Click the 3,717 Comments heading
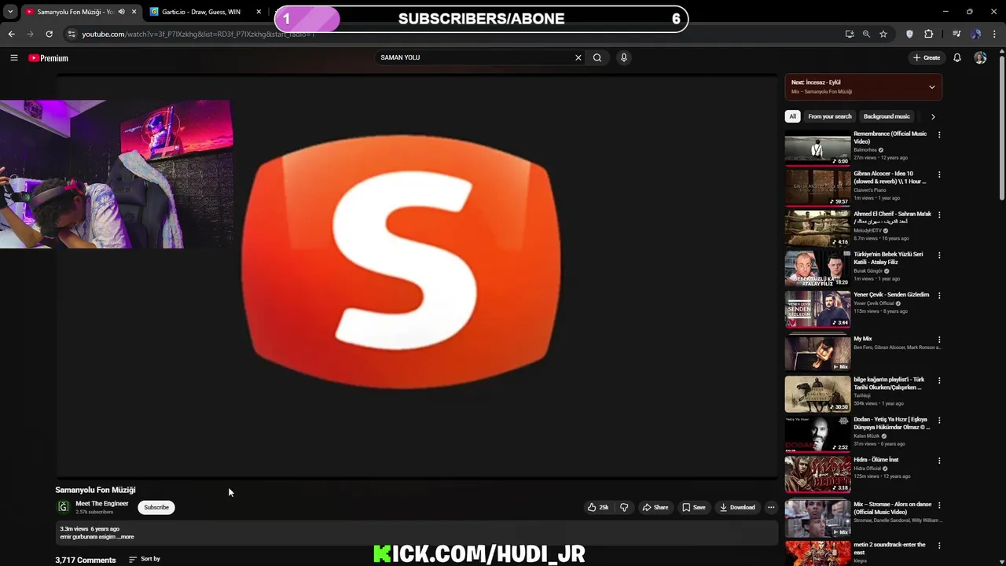Image resolution: width=1006 pixels, height=566 pixels. [x=86, y=560]
